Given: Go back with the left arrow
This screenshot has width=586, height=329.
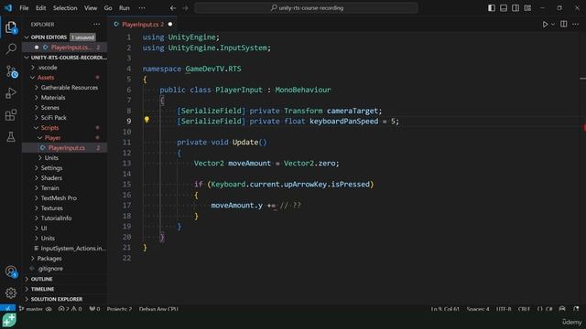Looking at the screenshot, I should (173, 8).
